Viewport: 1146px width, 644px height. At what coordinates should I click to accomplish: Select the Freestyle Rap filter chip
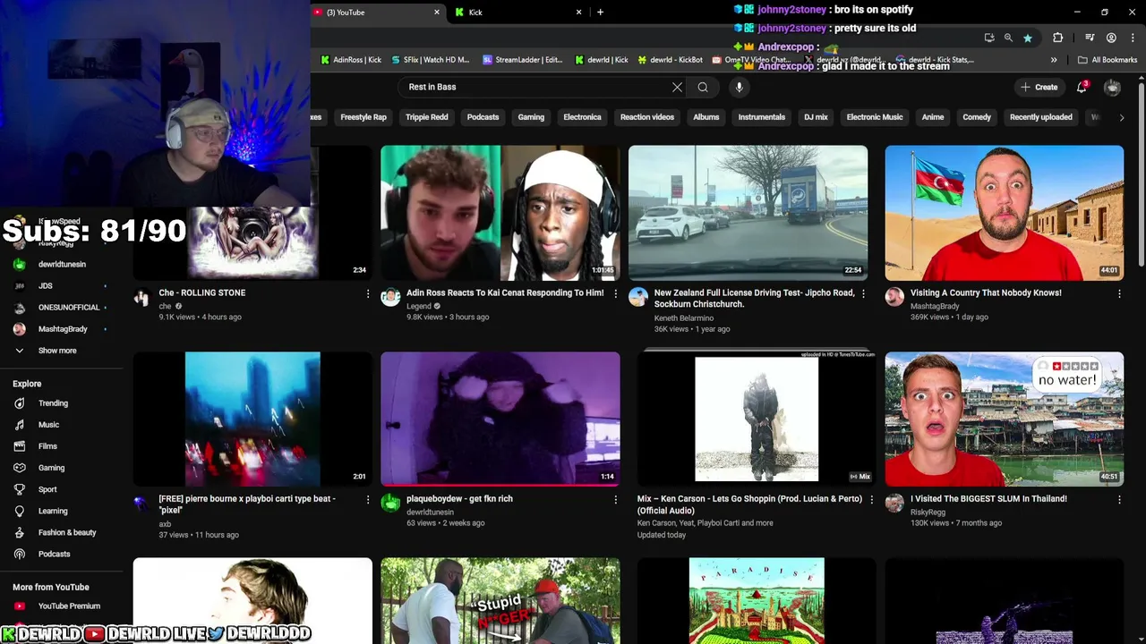pyautogui.click(x=363, y=117)
